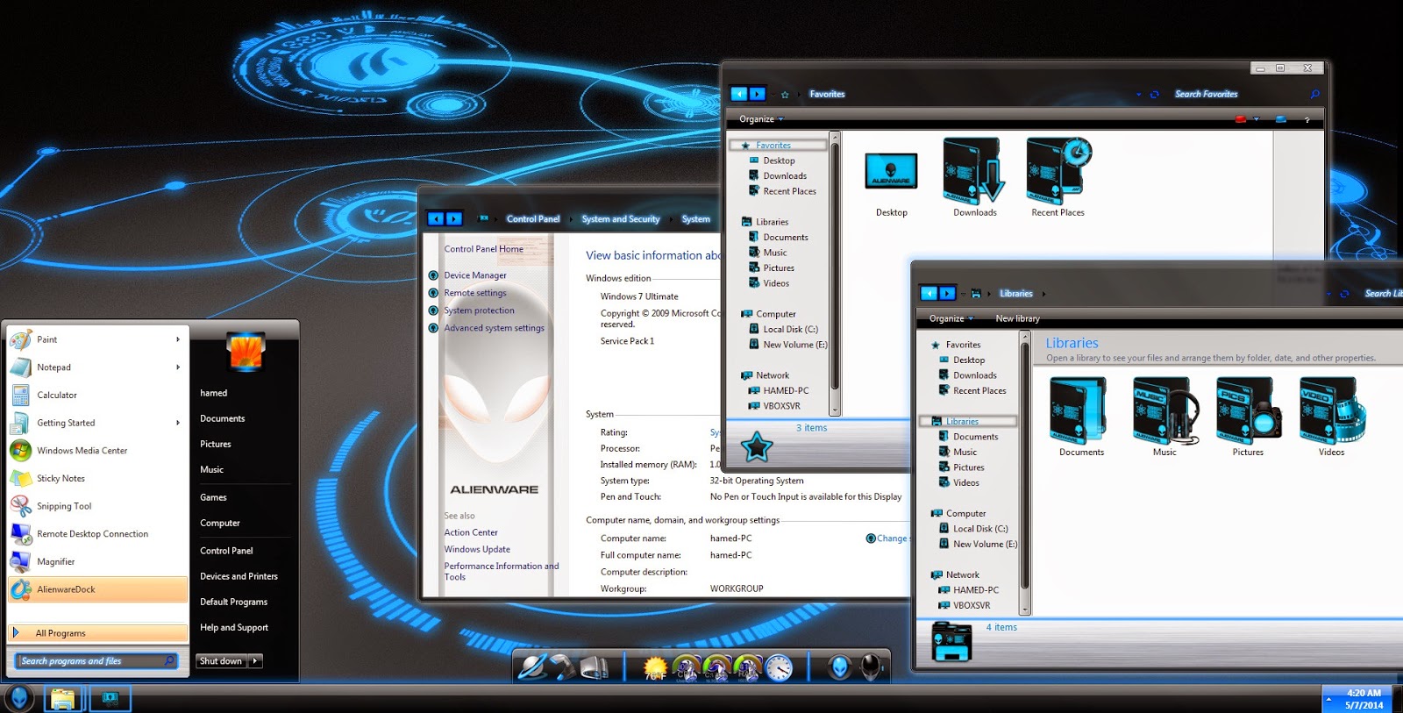Click the black alien head dock icon
Viewport: 1403px width, 713px height.
[871, 668]
